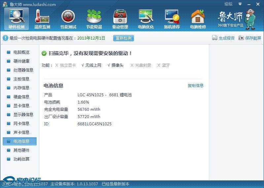Viewport: 264px width, 188px height.
Task: Open 节能降温 energy saving tool
Action: 94,19
